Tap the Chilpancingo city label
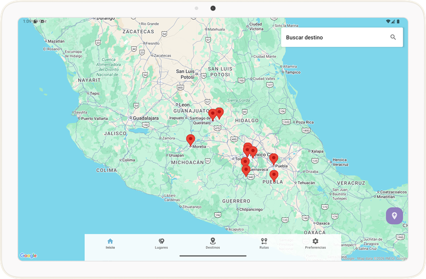The image size is (426, 279). point(251,210)
